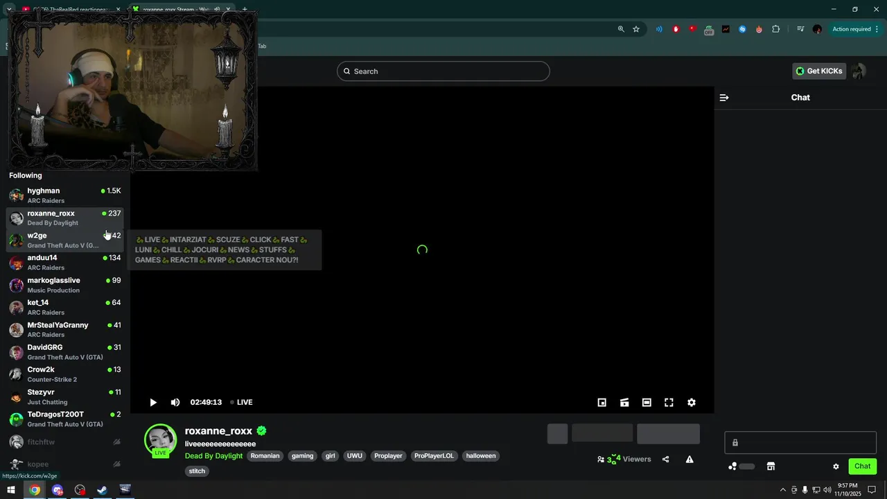Image resolution: width=887 pixels, height=499 pixels.
Task: Click the locked chat message input
Action: click(x=800, y=443)
